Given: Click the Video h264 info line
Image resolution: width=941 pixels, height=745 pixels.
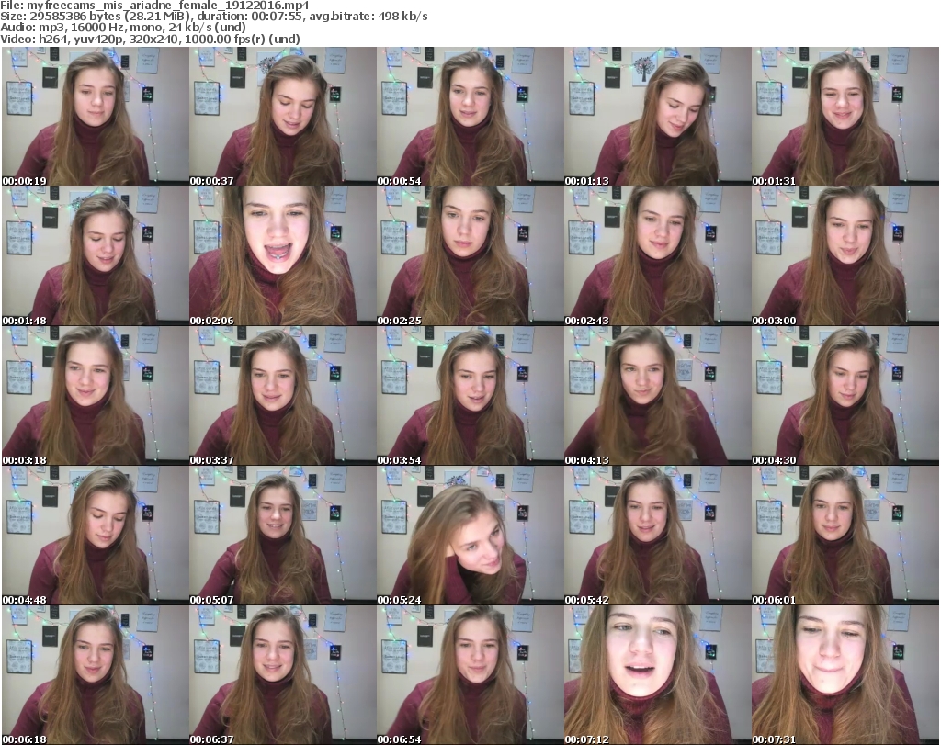Looking at the screenshot, I should pyautogui.click(x=150, y=39).
